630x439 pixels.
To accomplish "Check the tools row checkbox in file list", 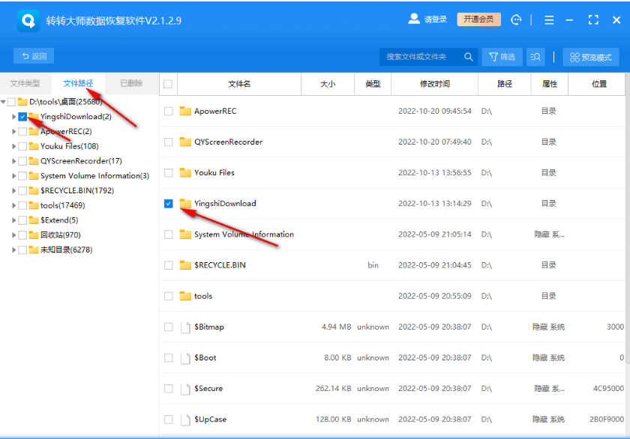I will 168,296.
